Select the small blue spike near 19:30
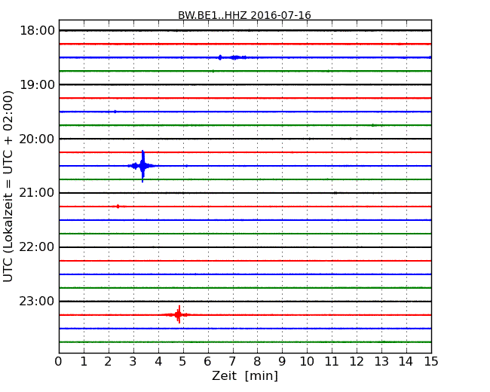Image resolution: width=490 pixels, height=392 pixels. 115,112
